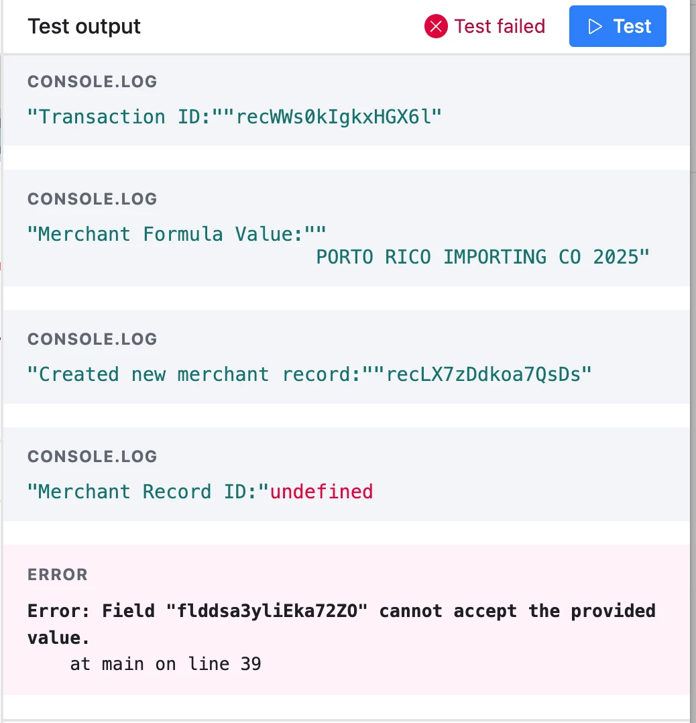Click the "at main on line 39" trace
Image resolution: width=696 pixels, height=723 pixels.
coord(166,664)
